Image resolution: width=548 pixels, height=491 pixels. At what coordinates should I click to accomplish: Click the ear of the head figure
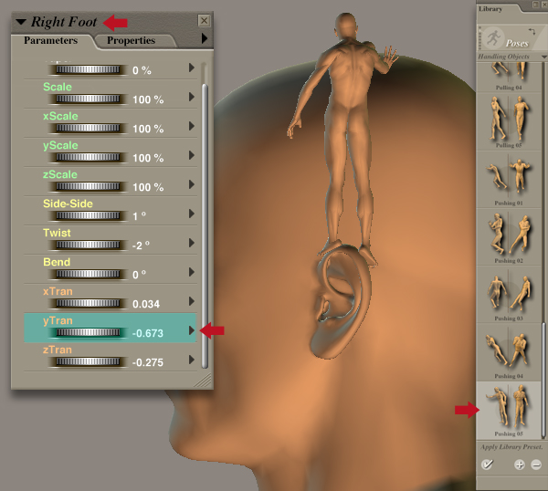point(340,303)
